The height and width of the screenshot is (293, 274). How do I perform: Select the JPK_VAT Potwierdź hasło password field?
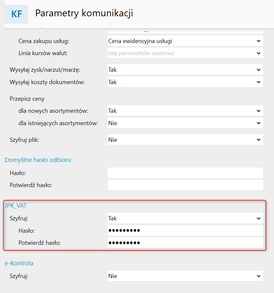tap(185, 243)
